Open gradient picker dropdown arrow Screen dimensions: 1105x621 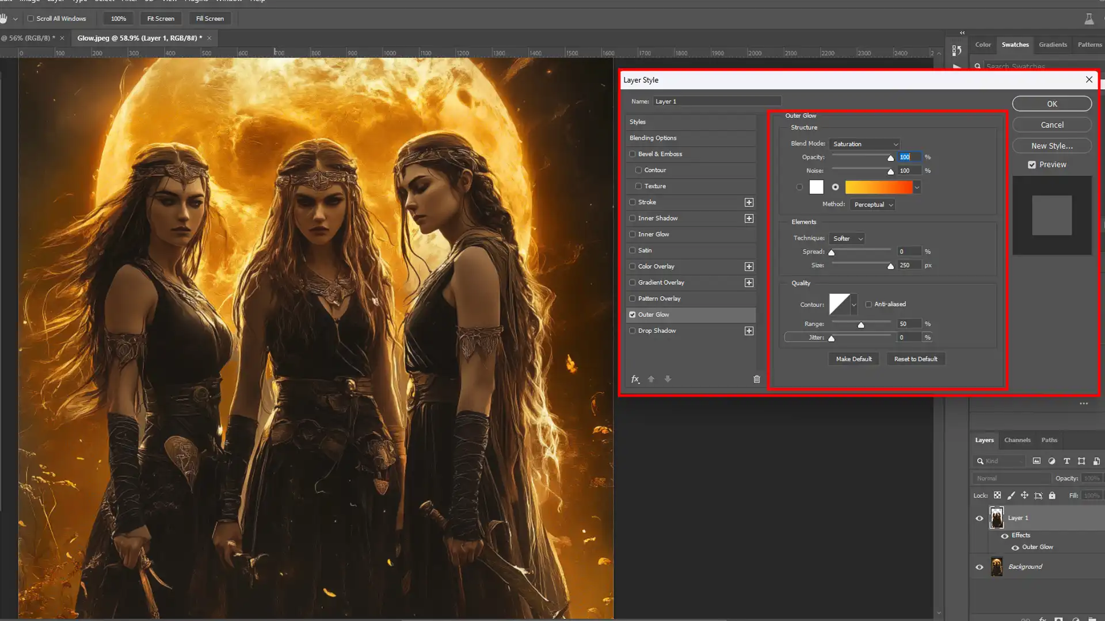(917, 187)
